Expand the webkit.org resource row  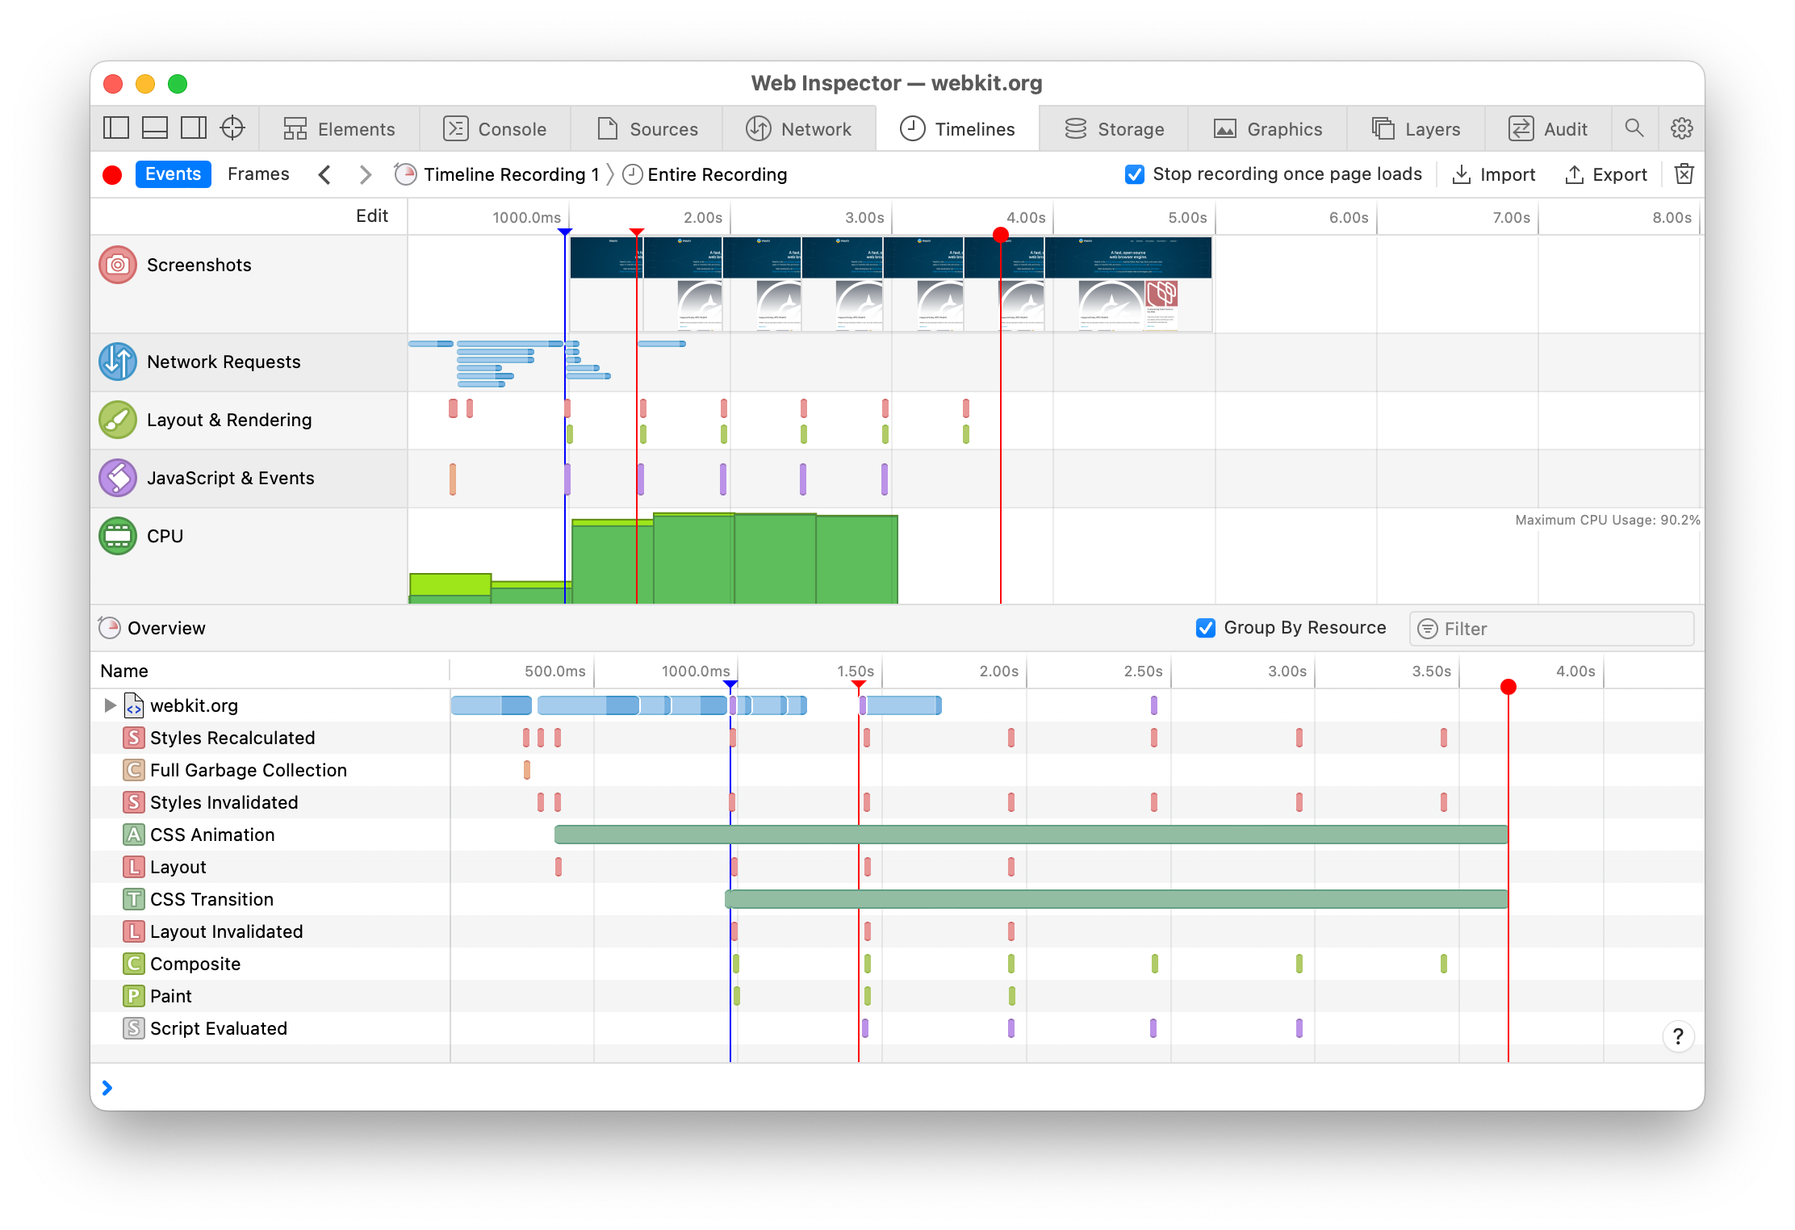(x=111, y=705)
